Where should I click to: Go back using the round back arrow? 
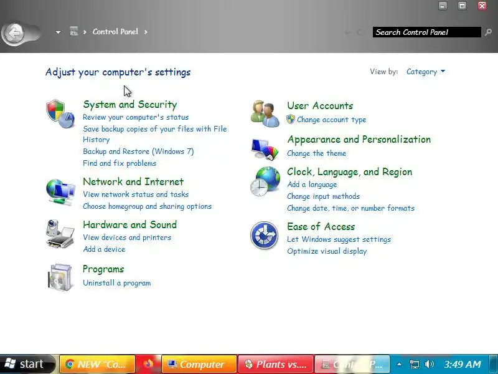click(14, 33)
